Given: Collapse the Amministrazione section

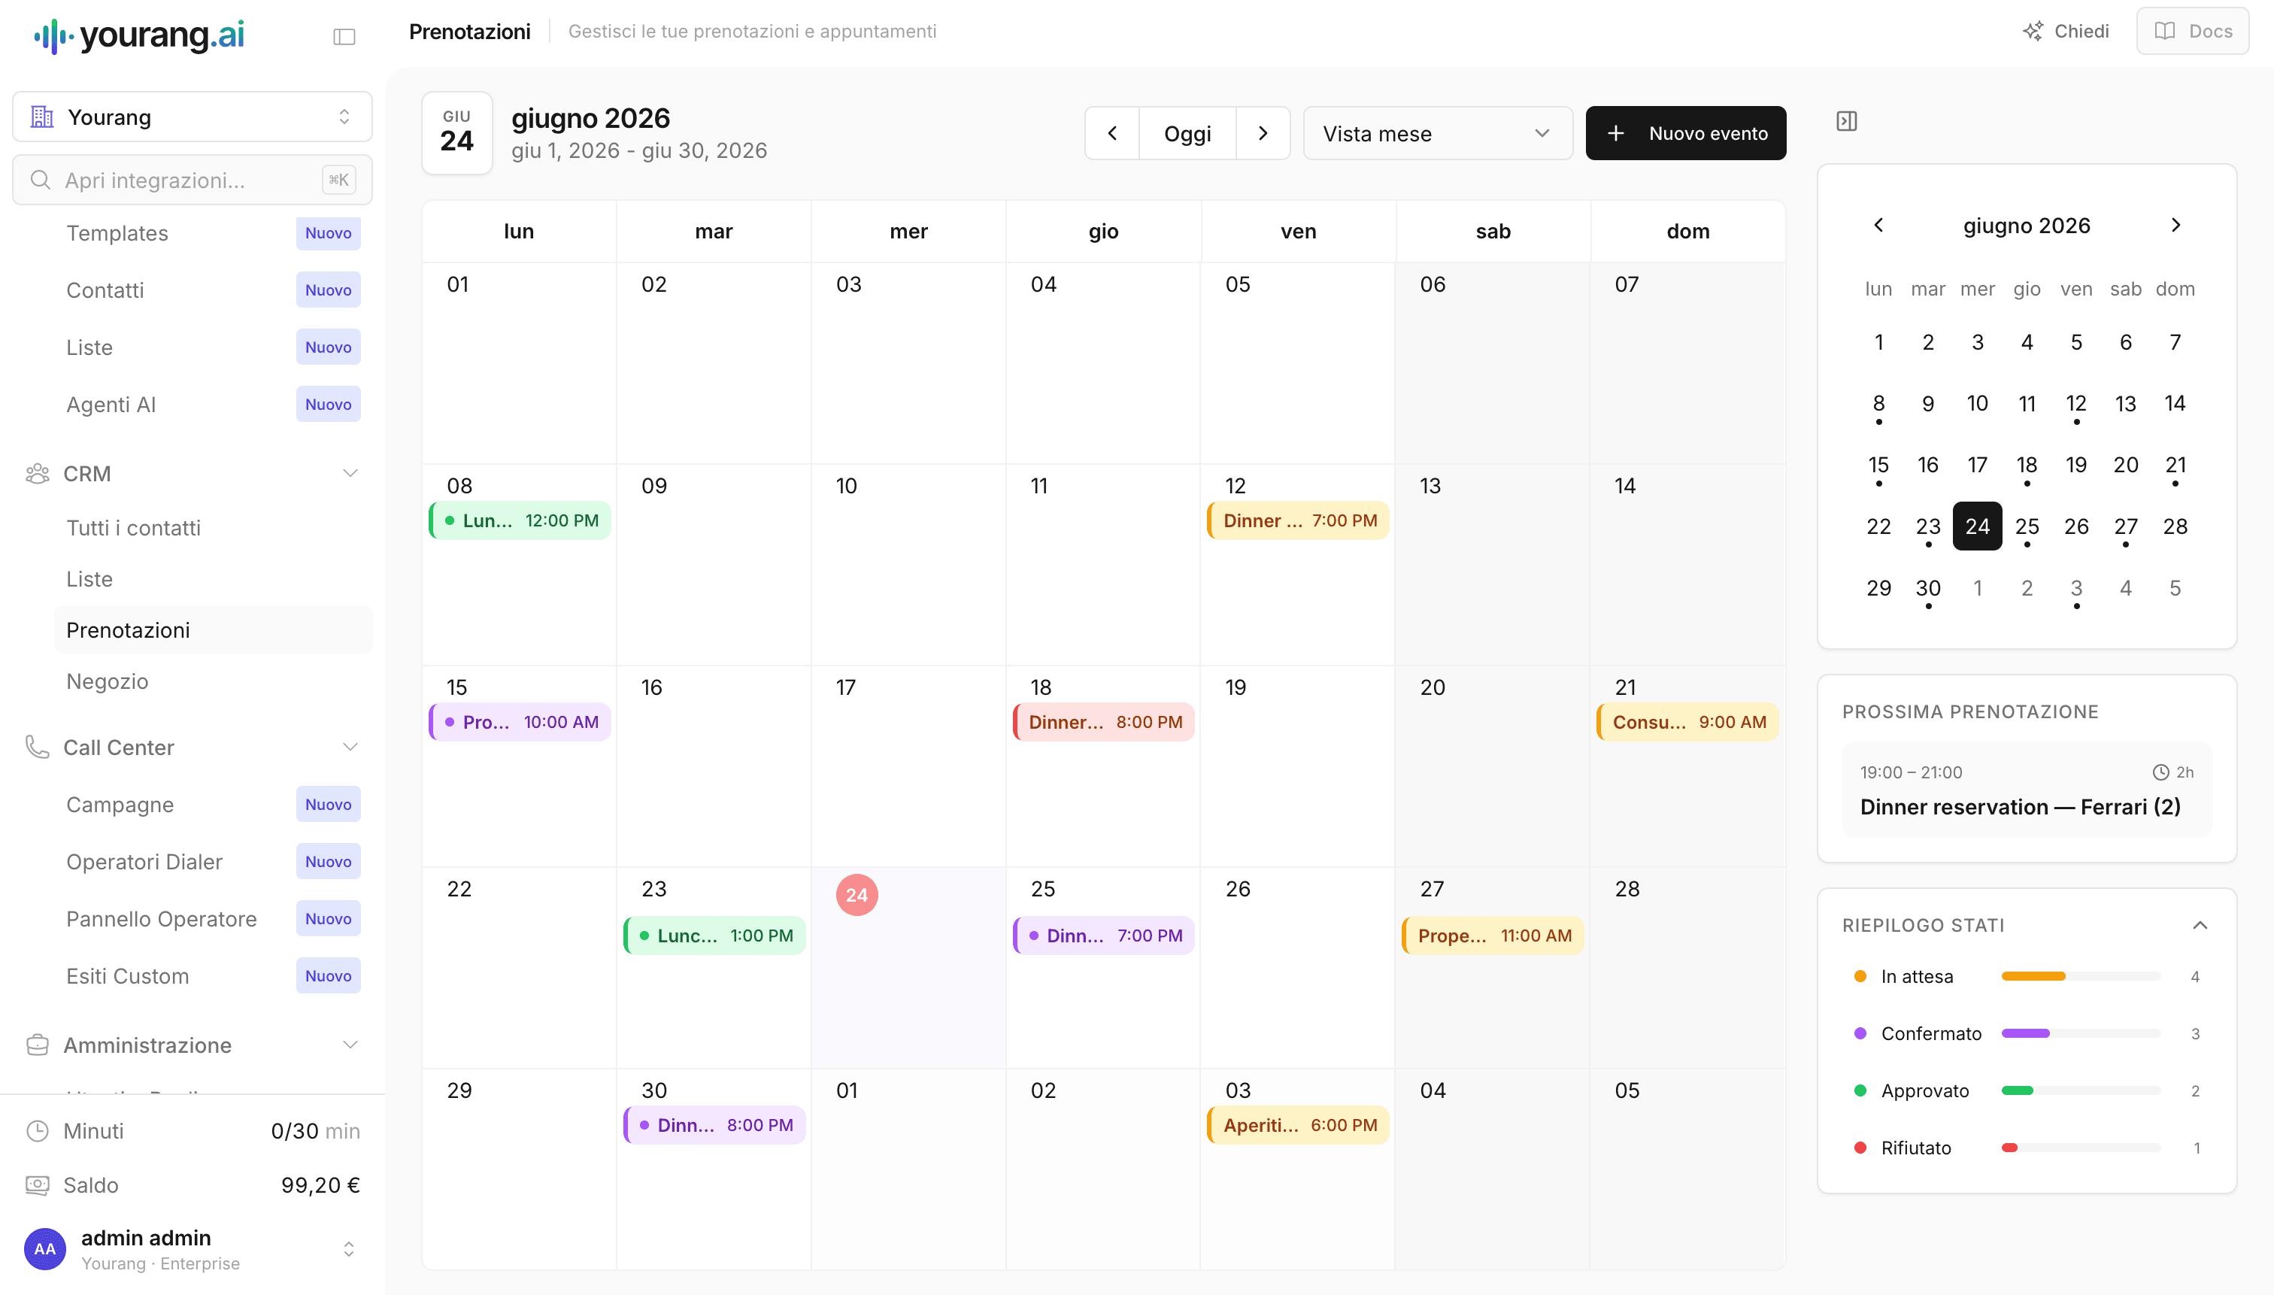Looking at the screenshot, I should (350, 1044).
